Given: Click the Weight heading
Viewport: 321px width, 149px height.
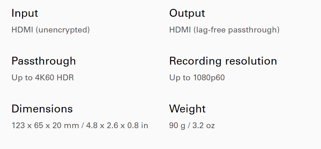Looking at the screenshot, I should 187,109.
